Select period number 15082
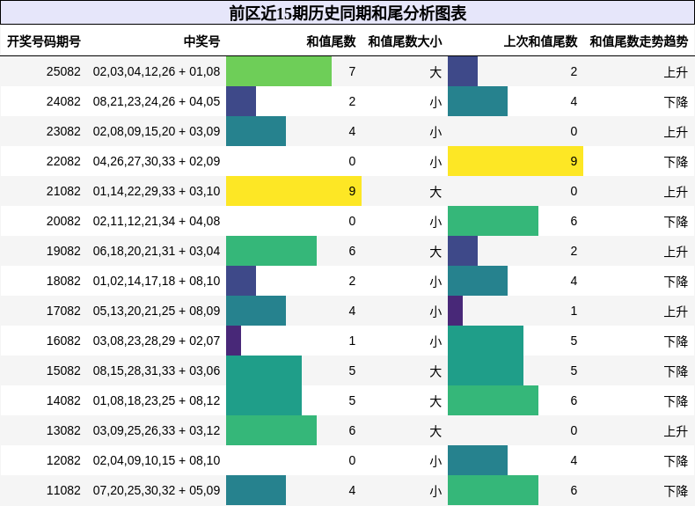This screenshot has width=695, height=506. click(x=63, y=370)
